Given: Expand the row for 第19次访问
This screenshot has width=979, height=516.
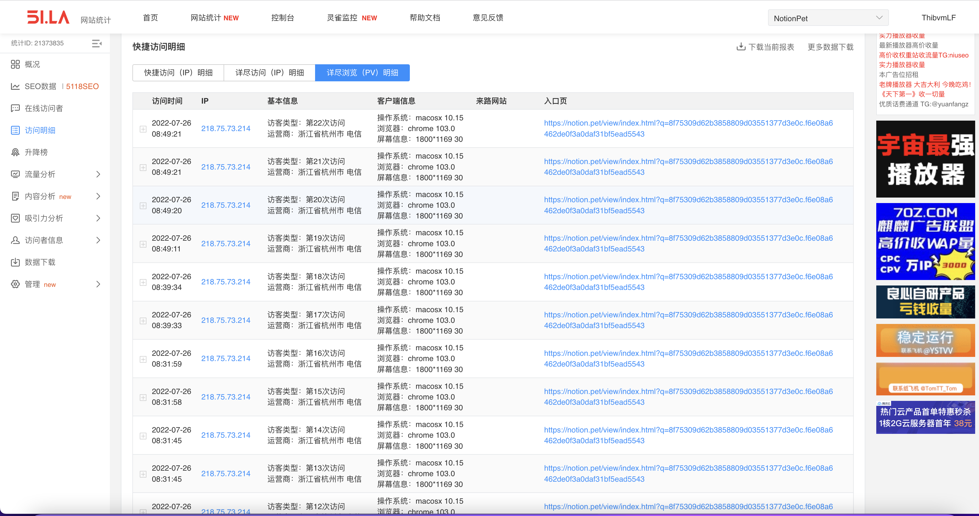Looking at the screenshot, I should pyautogui.click(x=143, y=244).
